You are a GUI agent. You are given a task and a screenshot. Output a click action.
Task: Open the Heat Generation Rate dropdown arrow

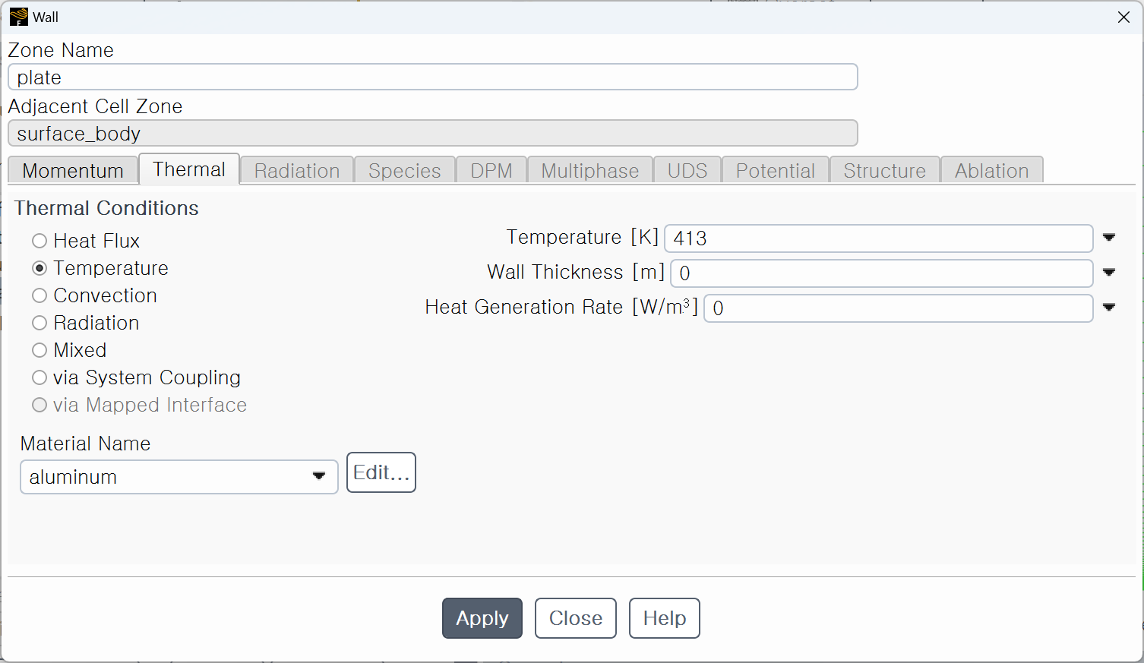point(1109,308)
